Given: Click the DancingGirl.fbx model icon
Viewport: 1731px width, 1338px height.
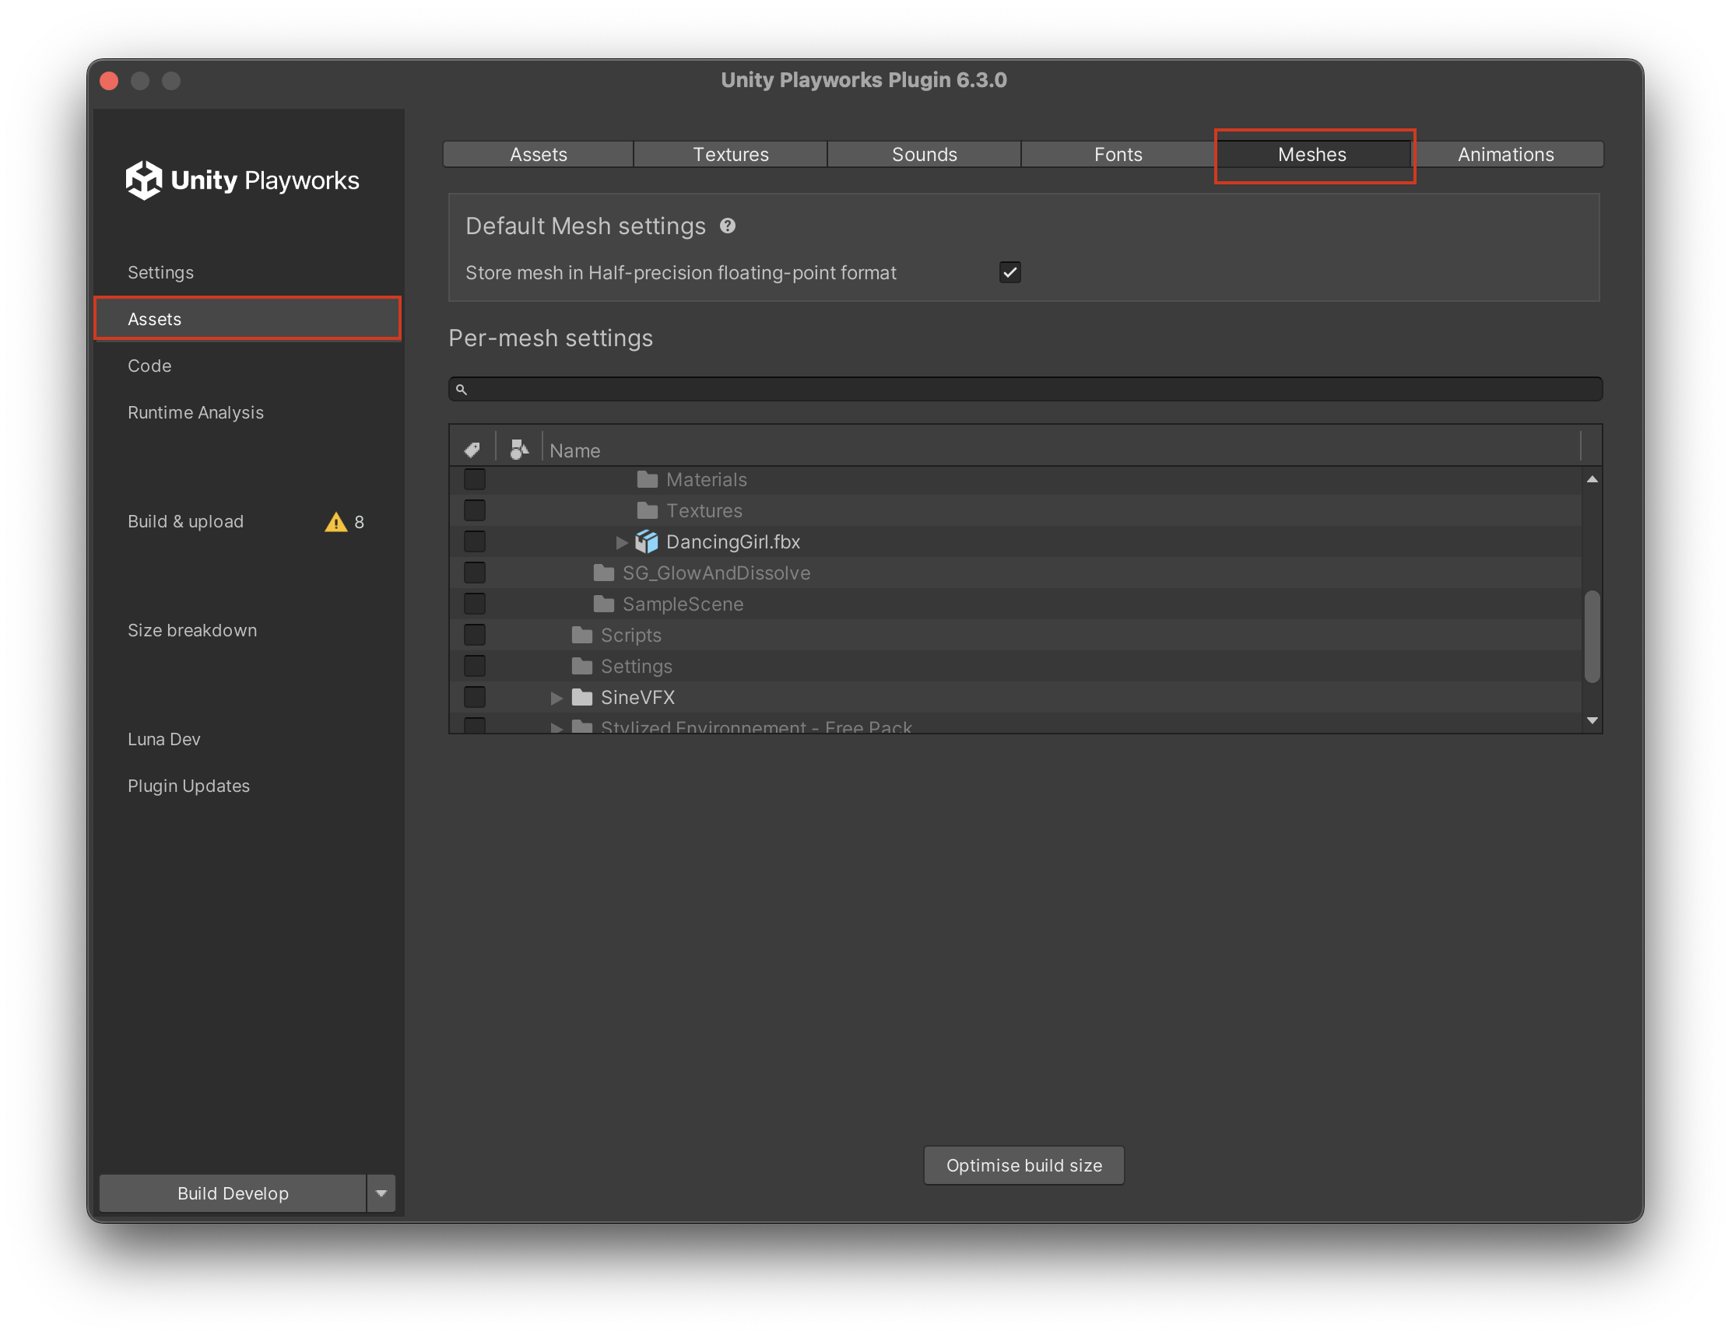Looking at the screenshot, I should (647, 542).
